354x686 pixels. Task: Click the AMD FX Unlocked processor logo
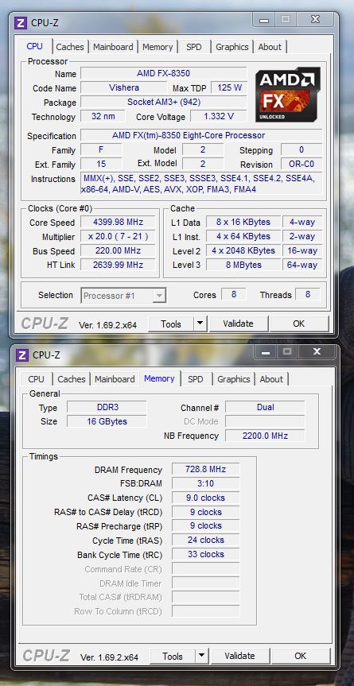click(288, 95)
